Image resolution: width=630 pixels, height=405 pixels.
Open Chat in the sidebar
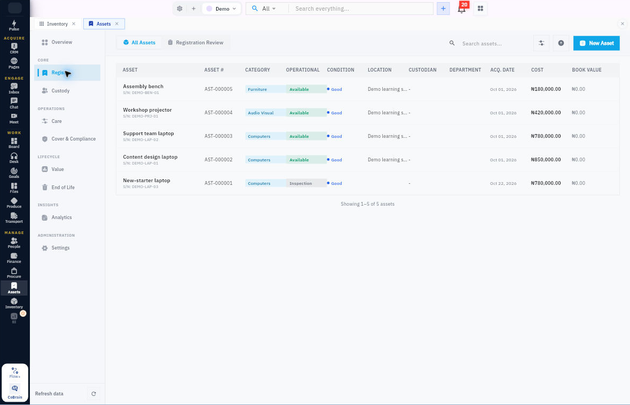14,103
